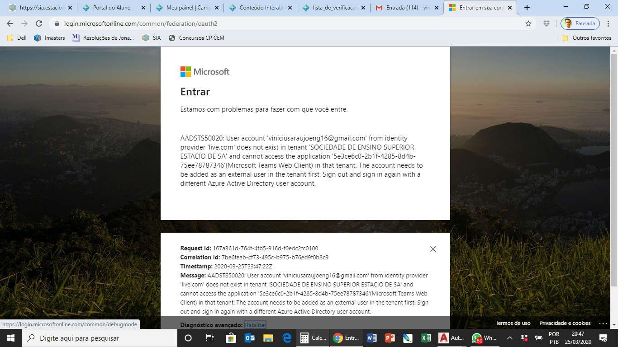Bookmark this page with the star icon

[x=528, y=23]
